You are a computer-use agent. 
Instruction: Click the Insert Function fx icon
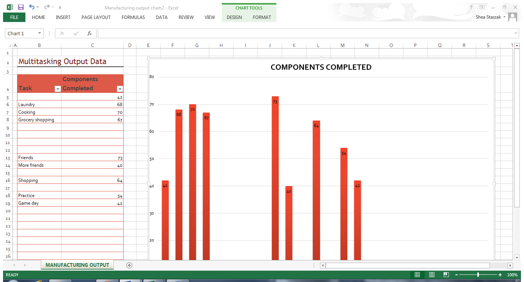point(89,33)
